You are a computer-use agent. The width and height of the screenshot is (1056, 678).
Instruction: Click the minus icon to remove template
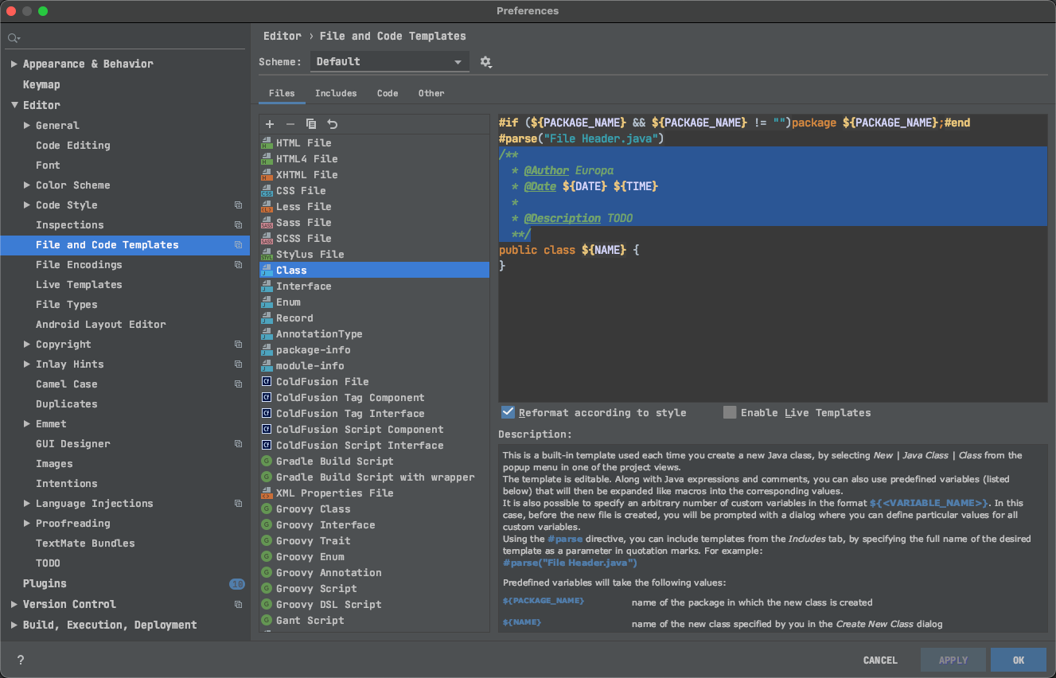click(x=290, y=124)
